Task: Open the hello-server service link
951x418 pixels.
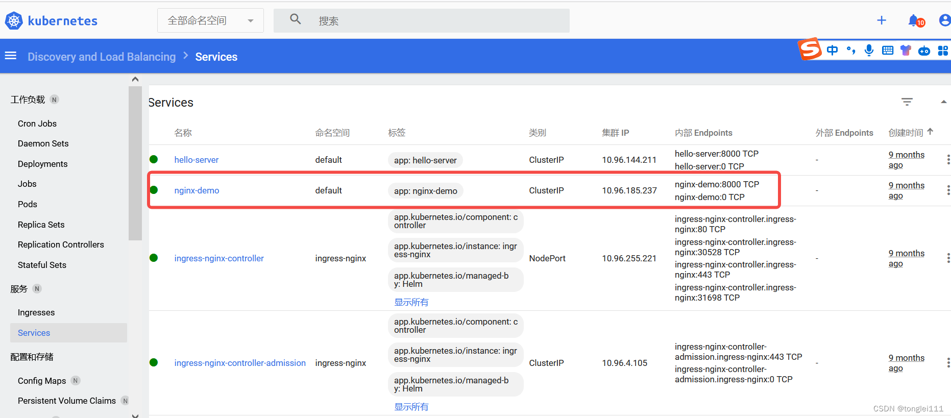Action: [197, 160]
